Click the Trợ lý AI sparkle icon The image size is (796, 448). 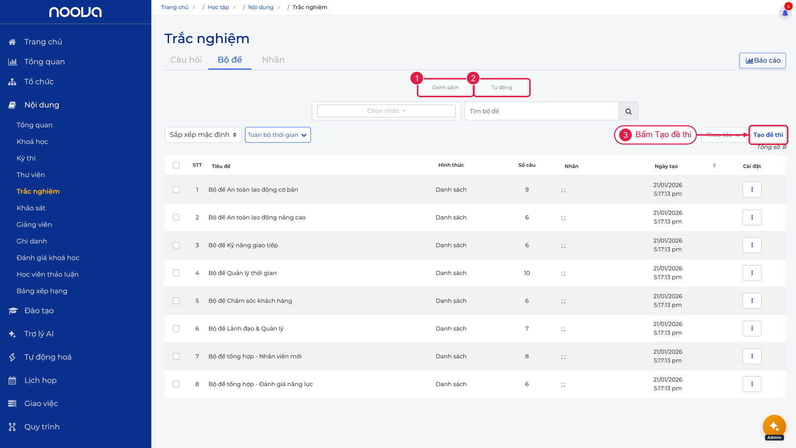click(12, 334)
